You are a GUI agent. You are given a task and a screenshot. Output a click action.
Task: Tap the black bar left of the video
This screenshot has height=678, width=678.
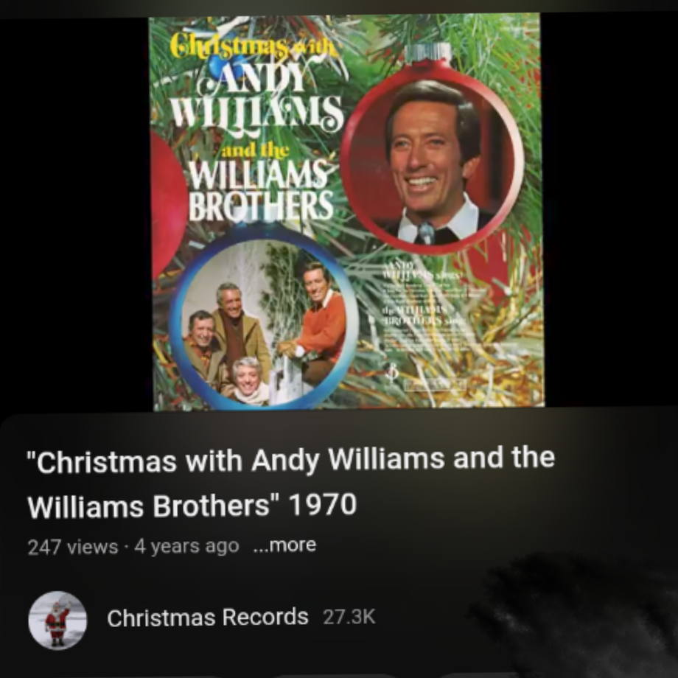[74, 212]
